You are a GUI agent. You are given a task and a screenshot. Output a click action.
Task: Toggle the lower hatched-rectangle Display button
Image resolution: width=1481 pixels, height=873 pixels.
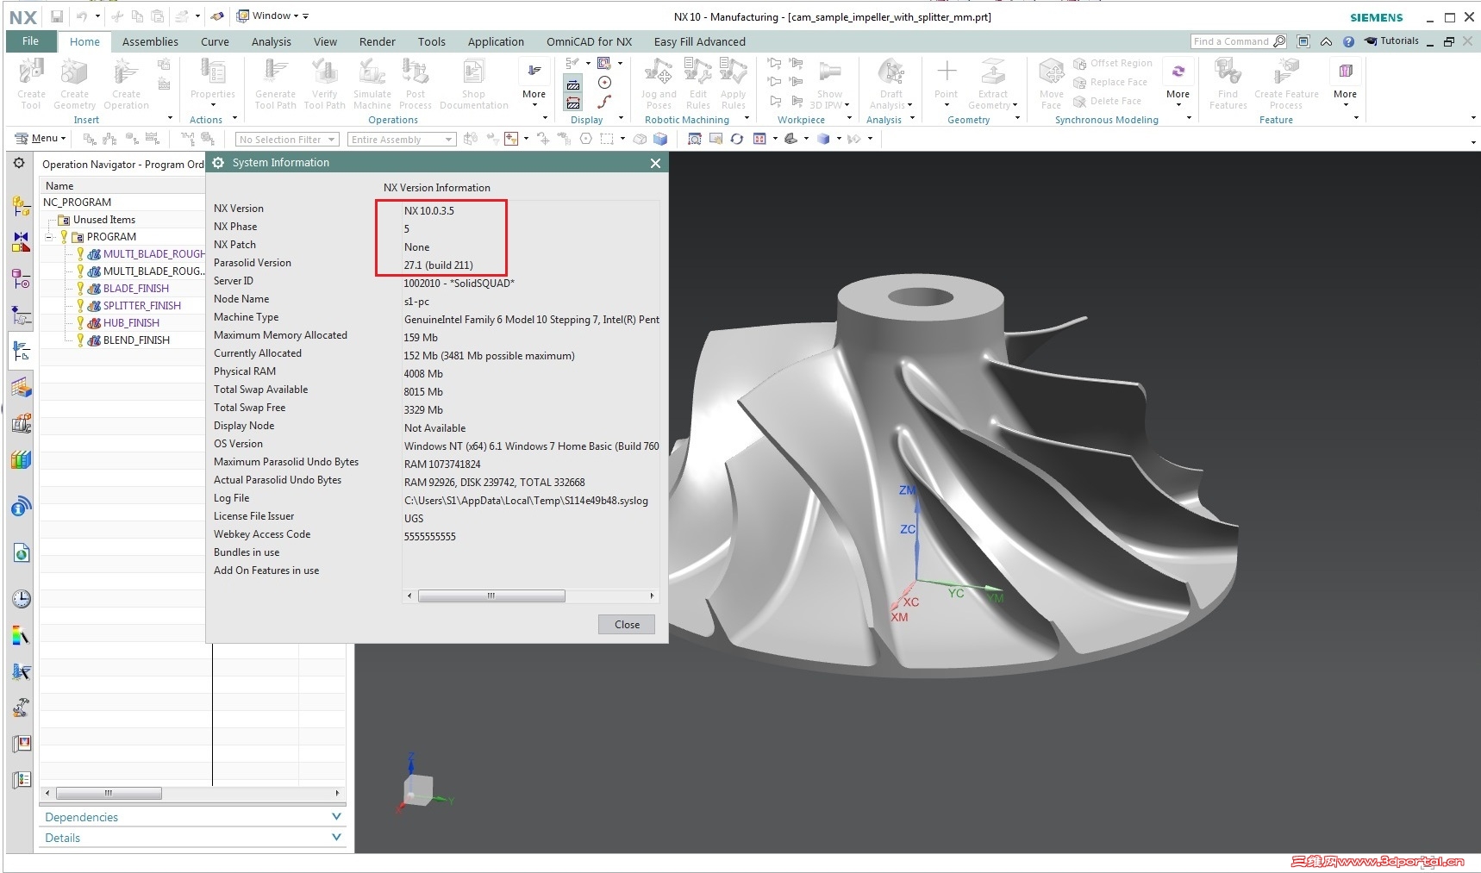[x=572, y=103]
